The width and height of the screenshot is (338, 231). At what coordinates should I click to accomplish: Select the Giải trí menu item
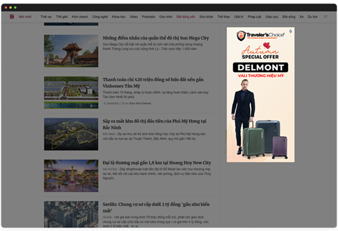[239, 16]
